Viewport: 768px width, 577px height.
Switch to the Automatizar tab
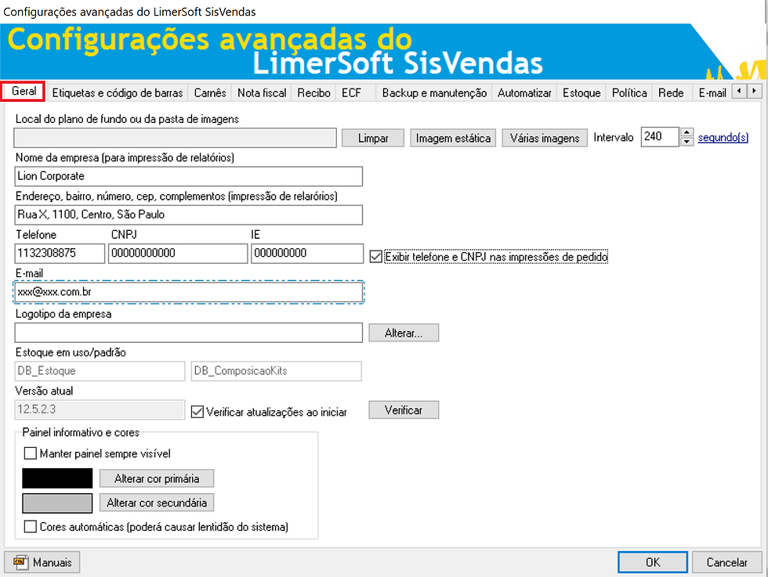[x=524, y=92]
